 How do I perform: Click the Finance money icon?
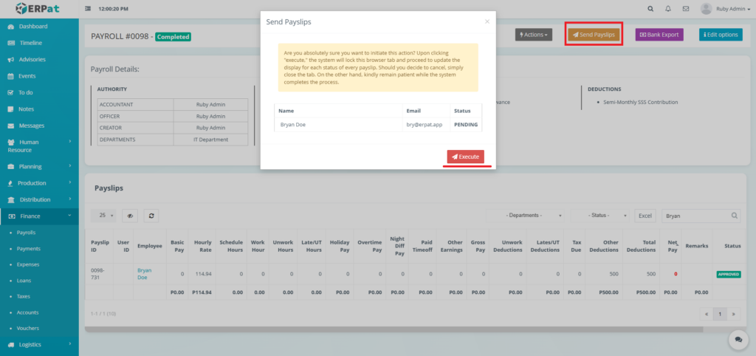(12, 216)
